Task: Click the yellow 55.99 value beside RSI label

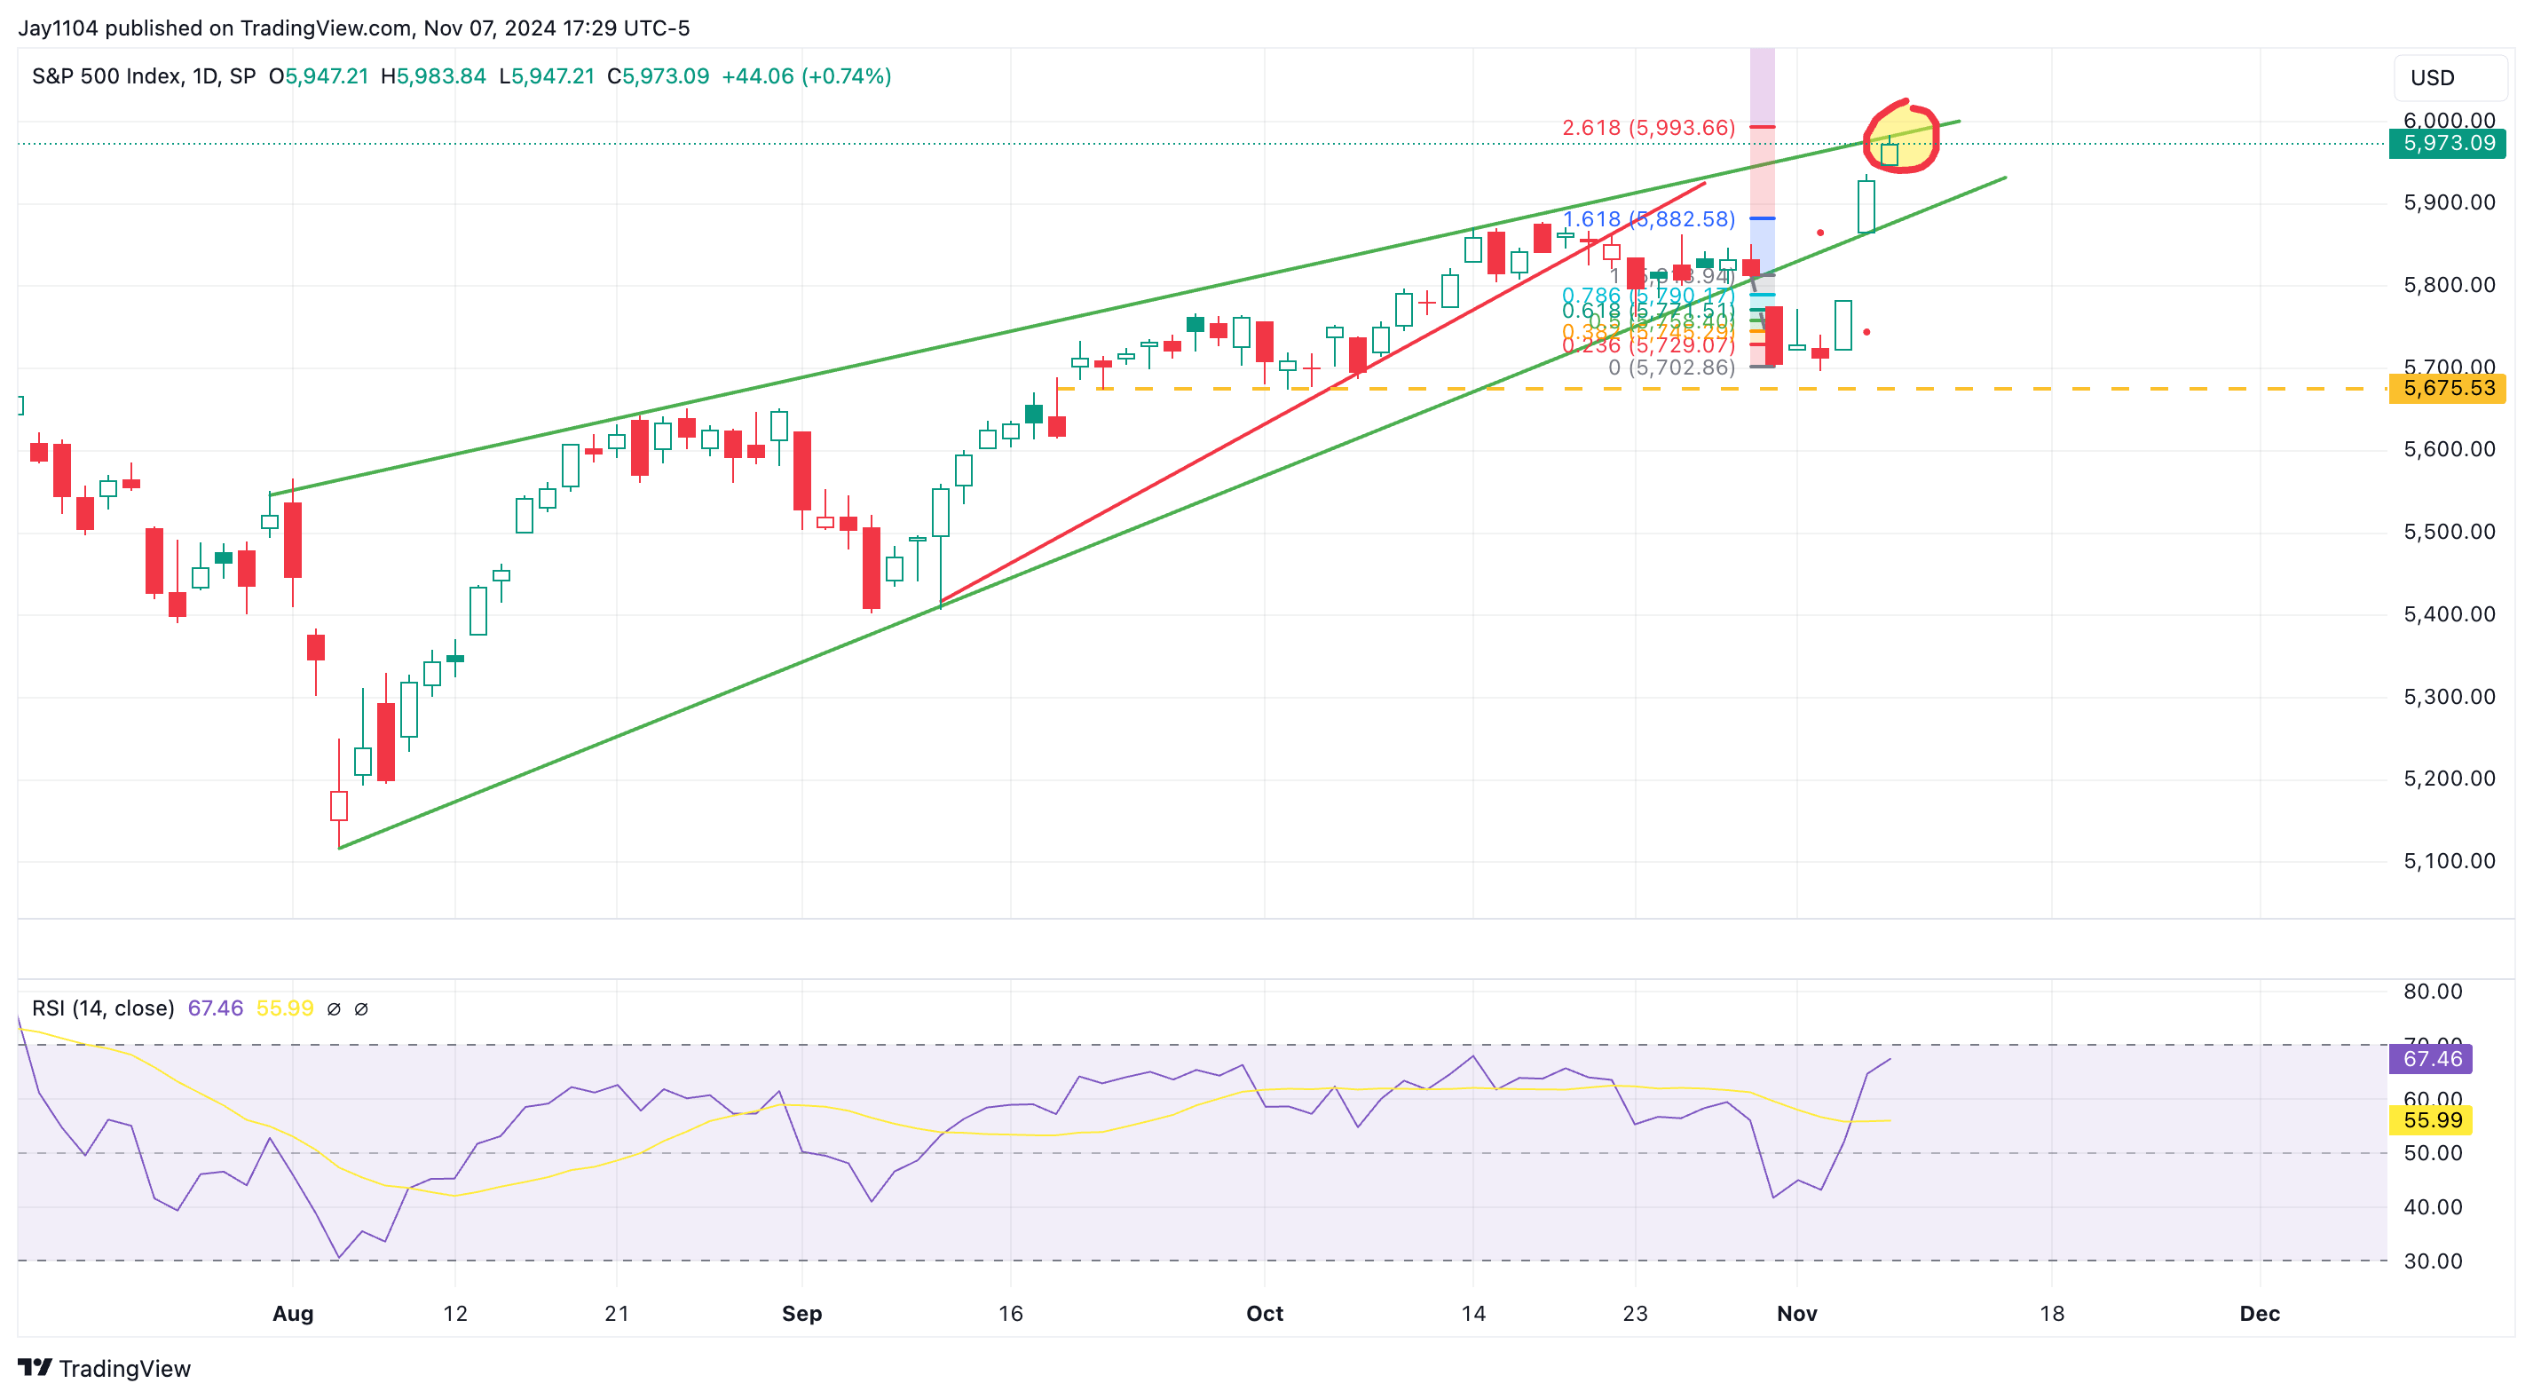Action: (x=284, y=1008)
